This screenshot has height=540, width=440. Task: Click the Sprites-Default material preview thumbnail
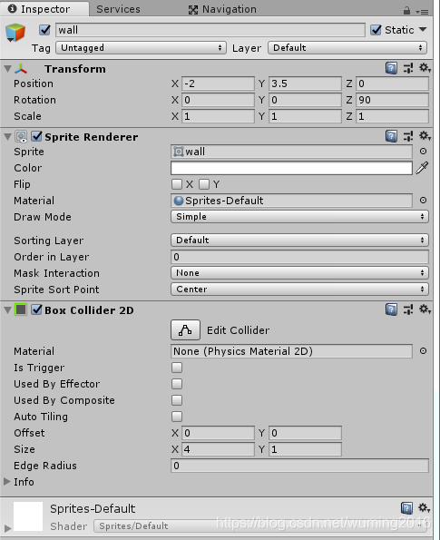tap(28, 516)
